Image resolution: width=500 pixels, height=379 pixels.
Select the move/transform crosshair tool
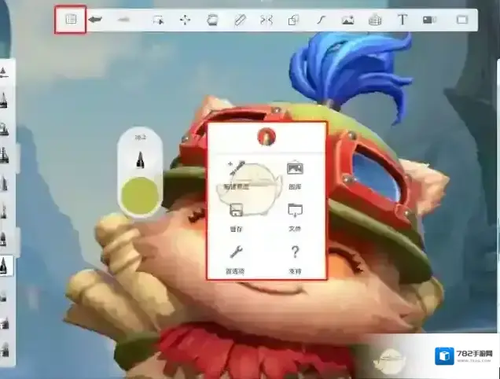click(185, 20)
